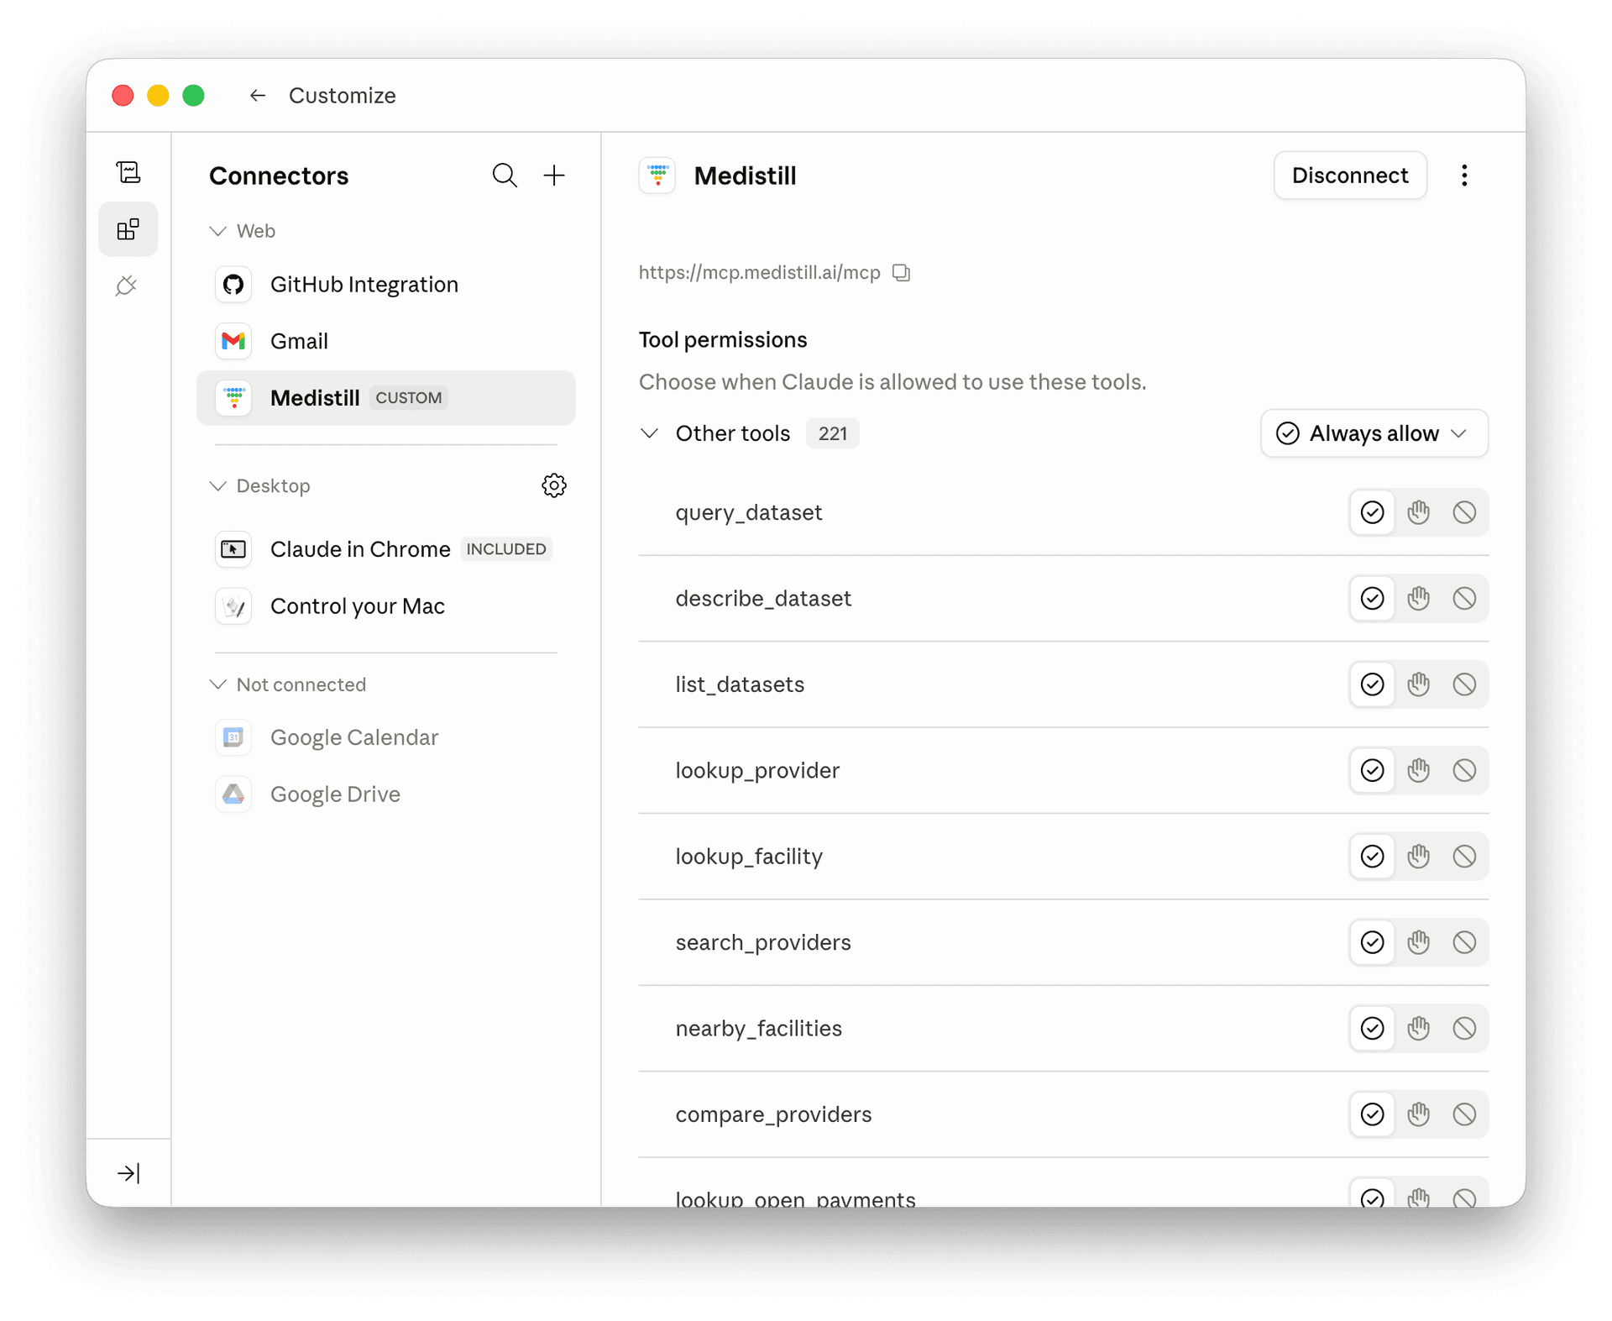Open the Always allow dropdown
Screen dimensions: 1612x1321
(x=1374, y=433)
